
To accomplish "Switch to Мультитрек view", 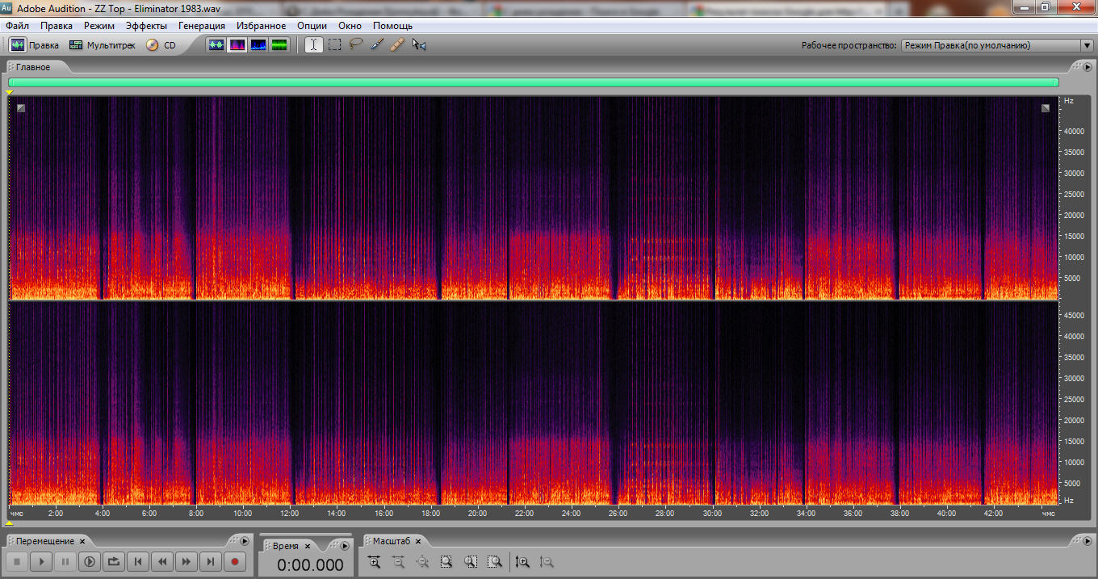I will 103,45.
